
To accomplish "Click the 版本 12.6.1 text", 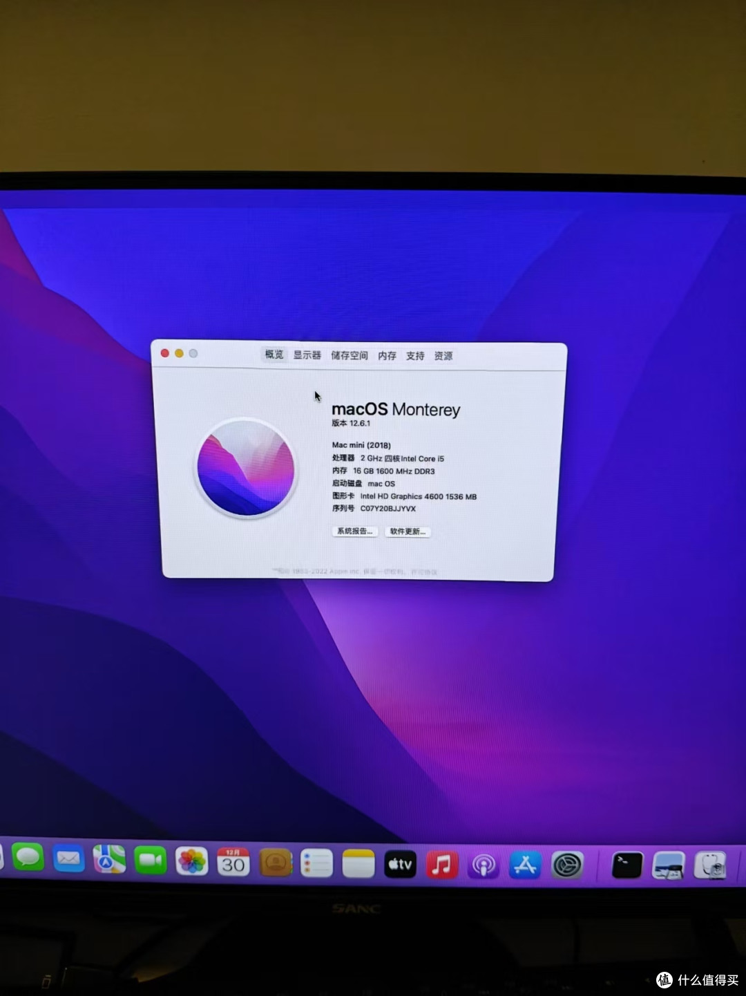I will 351,423.
